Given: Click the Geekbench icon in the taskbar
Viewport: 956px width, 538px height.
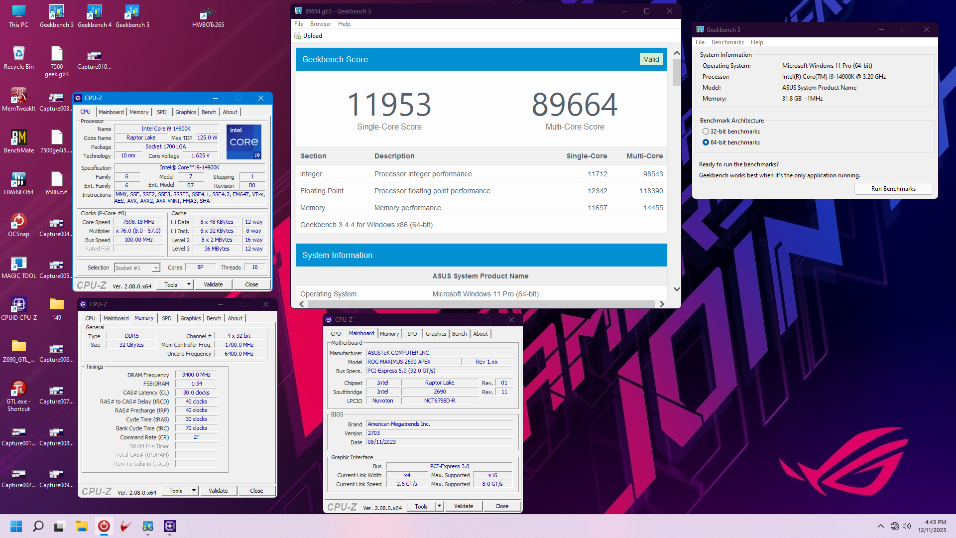Looking at the screenshot, I should pyautogui.click(x=147, y=526).
